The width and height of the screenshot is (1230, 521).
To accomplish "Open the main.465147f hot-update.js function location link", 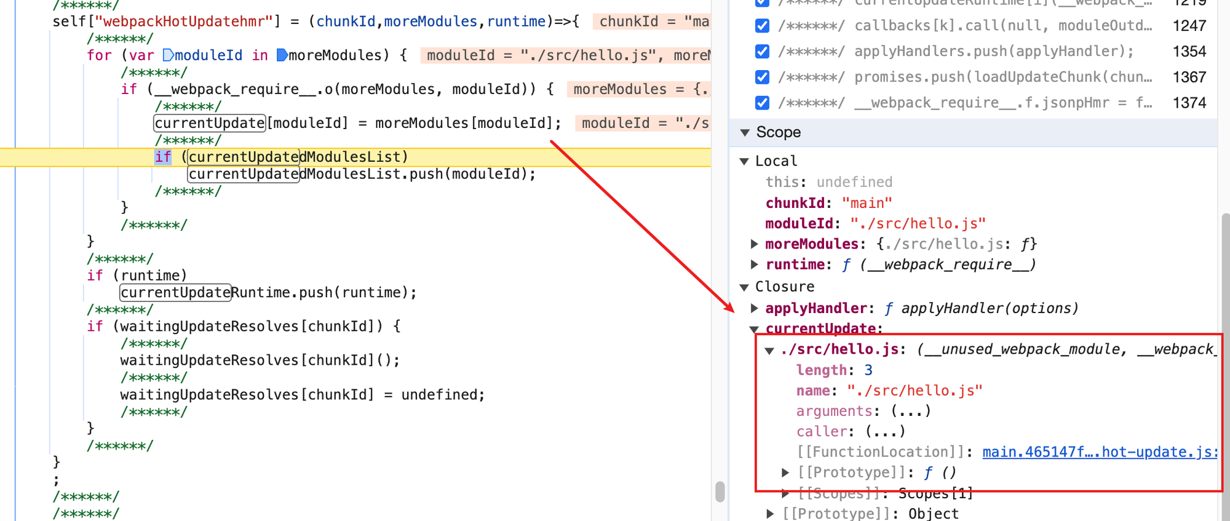I will 1100,452.
